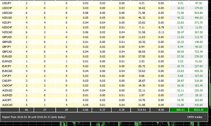
Task: Select the EURUSD symbol name
Action: tap(7, 56)
